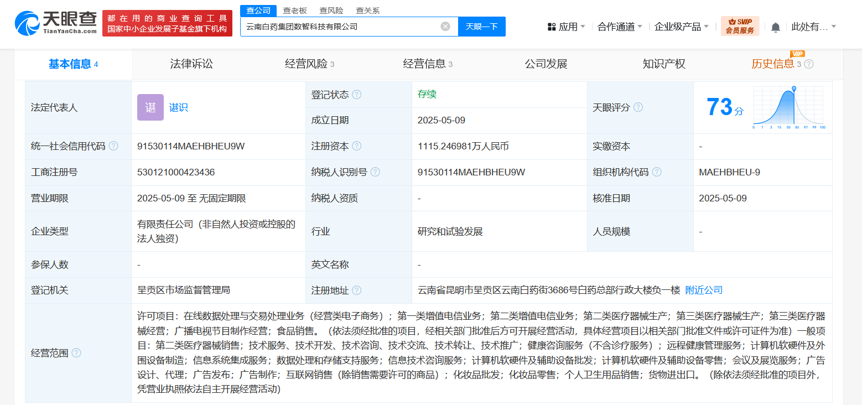
Task: Click the legal representative avatar 谌
Action: (x=149, y=107)
